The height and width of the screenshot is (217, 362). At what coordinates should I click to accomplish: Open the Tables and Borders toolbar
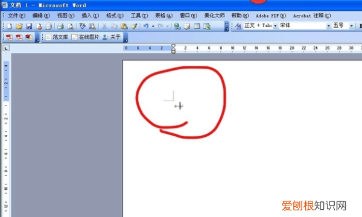click(x=187, y=27)
